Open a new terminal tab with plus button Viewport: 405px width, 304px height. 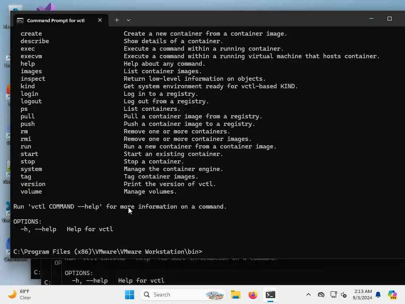click(117, 20)
